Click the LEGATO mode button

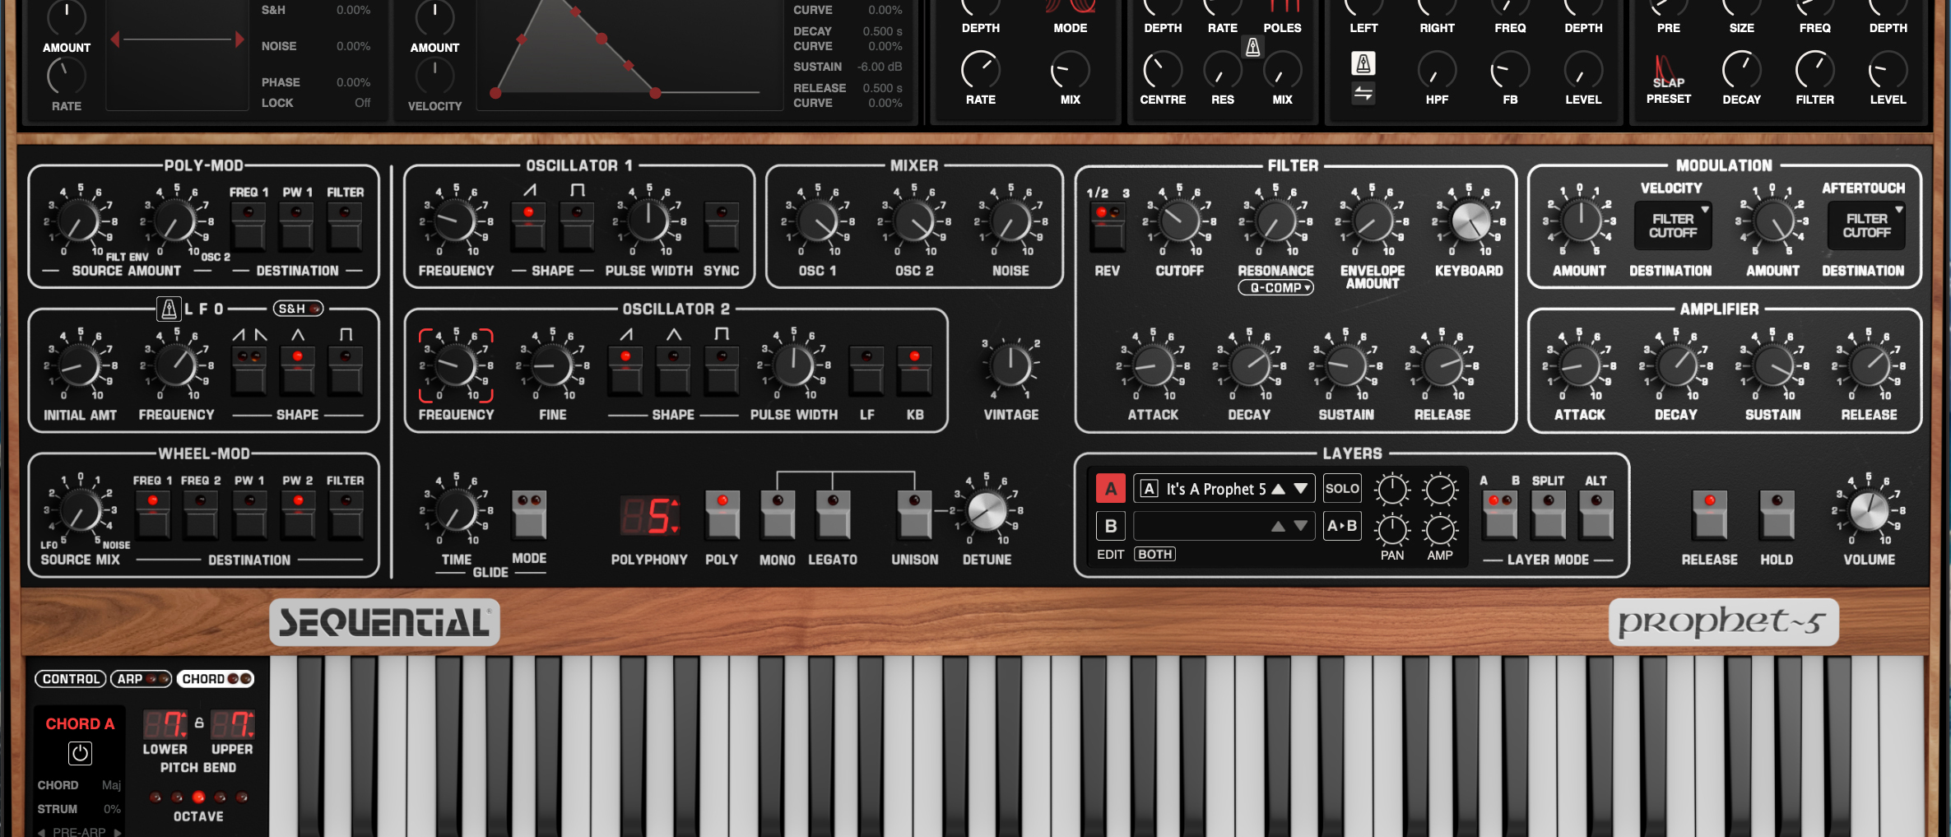click(833, 514)
